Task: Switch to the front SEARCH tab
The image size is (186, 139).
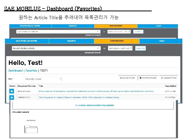Action: tap(72, 41)
